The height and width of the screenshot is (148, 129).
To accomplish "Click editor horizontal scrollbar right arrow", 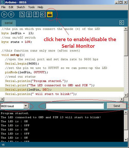I will [x=122, y=99].
